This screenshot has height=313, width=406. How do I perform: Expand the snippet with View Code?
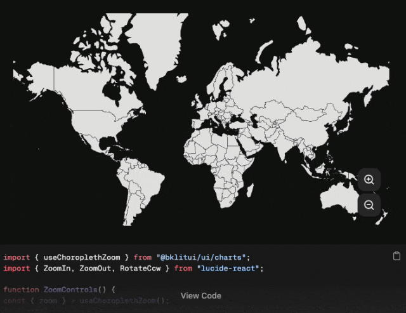pos(200,296)
